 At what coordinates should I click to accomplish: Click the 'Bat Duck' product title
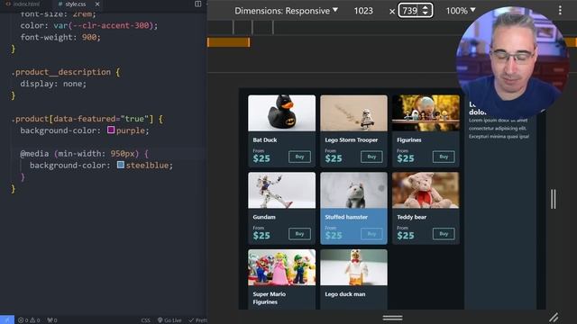(265, 140)
